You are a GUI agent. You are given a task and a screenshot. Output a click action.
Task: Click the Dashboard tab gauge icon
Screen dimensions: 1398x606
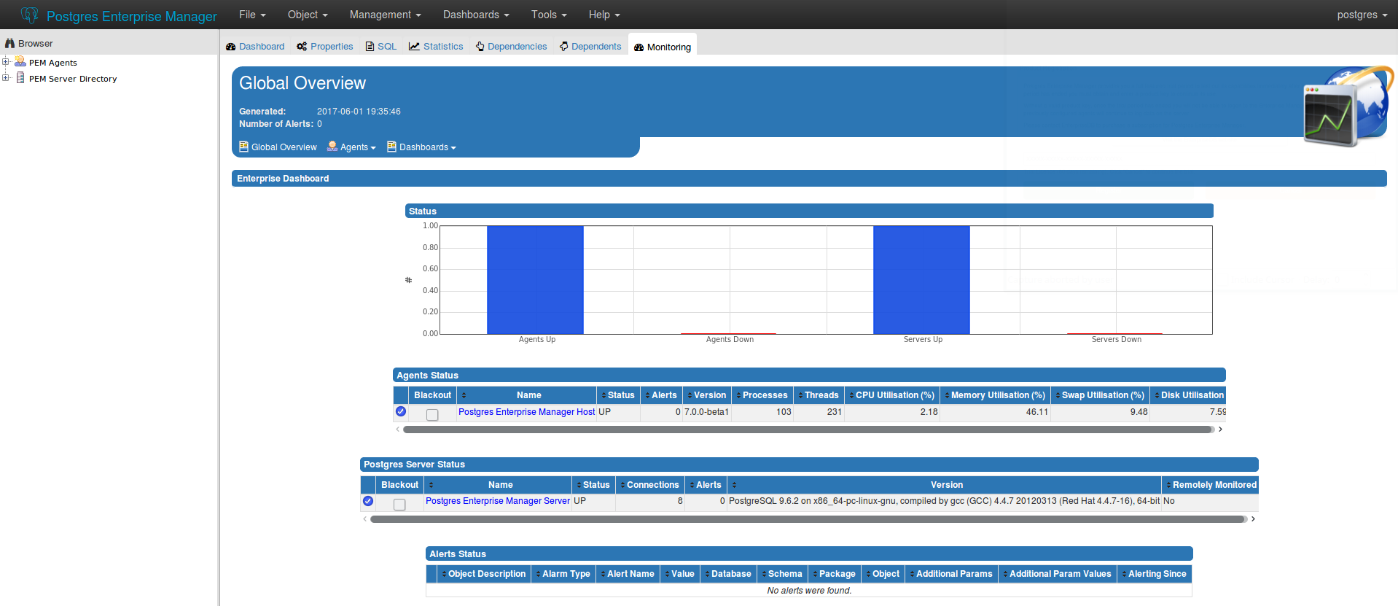pyautogui.click(x=231, y=47)
